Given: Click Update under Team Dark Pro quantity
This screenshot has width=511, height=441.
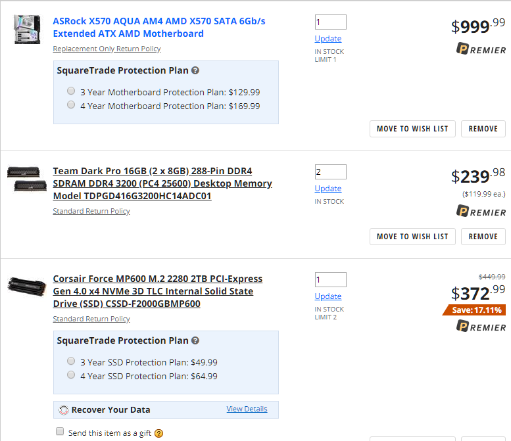Looking at the screenshot, I should click(328, 189).
